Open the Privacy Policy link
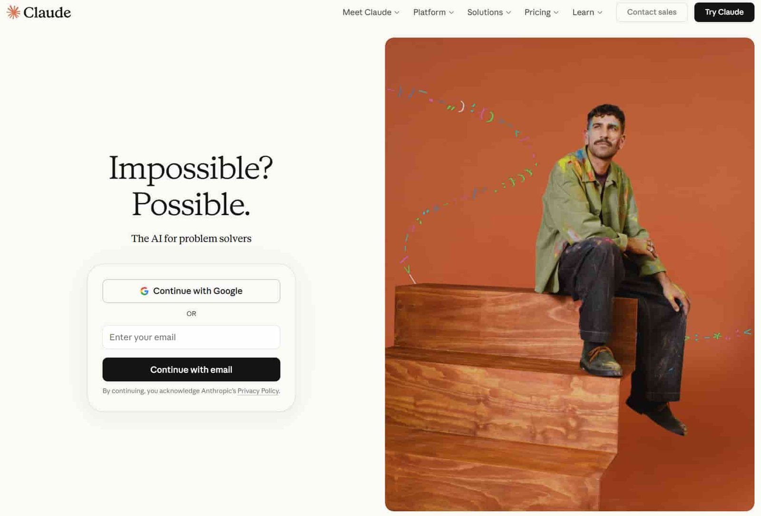 pos(258,391)
